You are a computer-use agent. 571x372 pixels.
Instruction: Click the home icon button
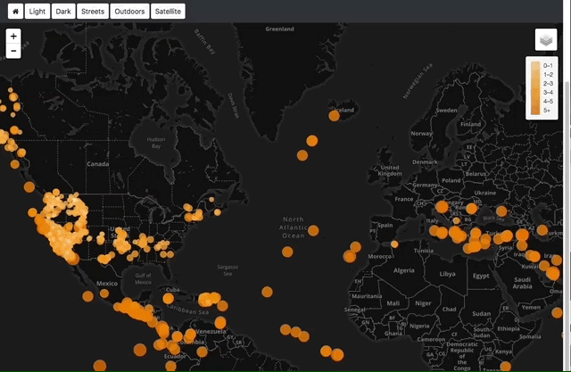[13, 12]
